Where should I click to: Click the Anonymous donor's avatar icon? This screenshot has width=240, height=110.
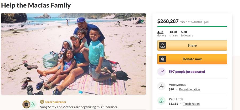tap(161, 87)
